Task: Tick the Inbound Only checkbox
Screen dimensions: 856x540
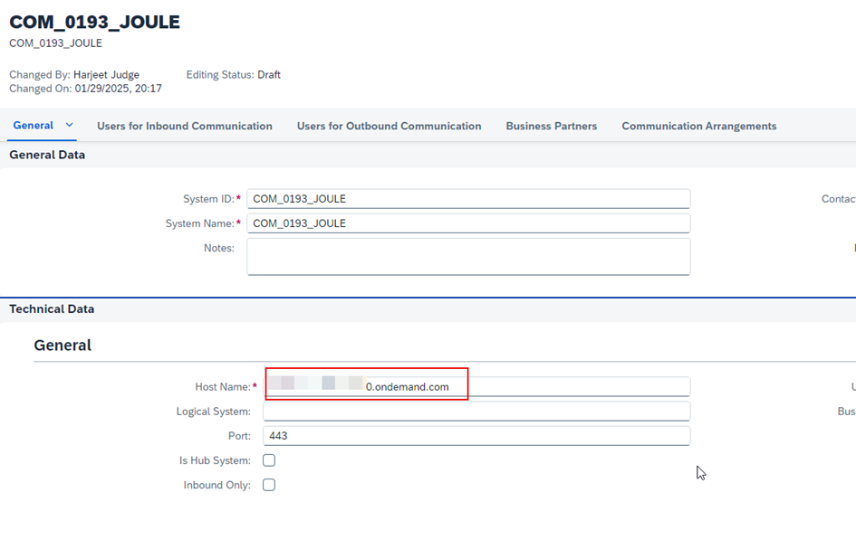Action: (269, 485)
